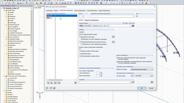Enable Imperfection load cases checkbox
The width and height of the screenshot is (184, 103).
click(80, 37)
